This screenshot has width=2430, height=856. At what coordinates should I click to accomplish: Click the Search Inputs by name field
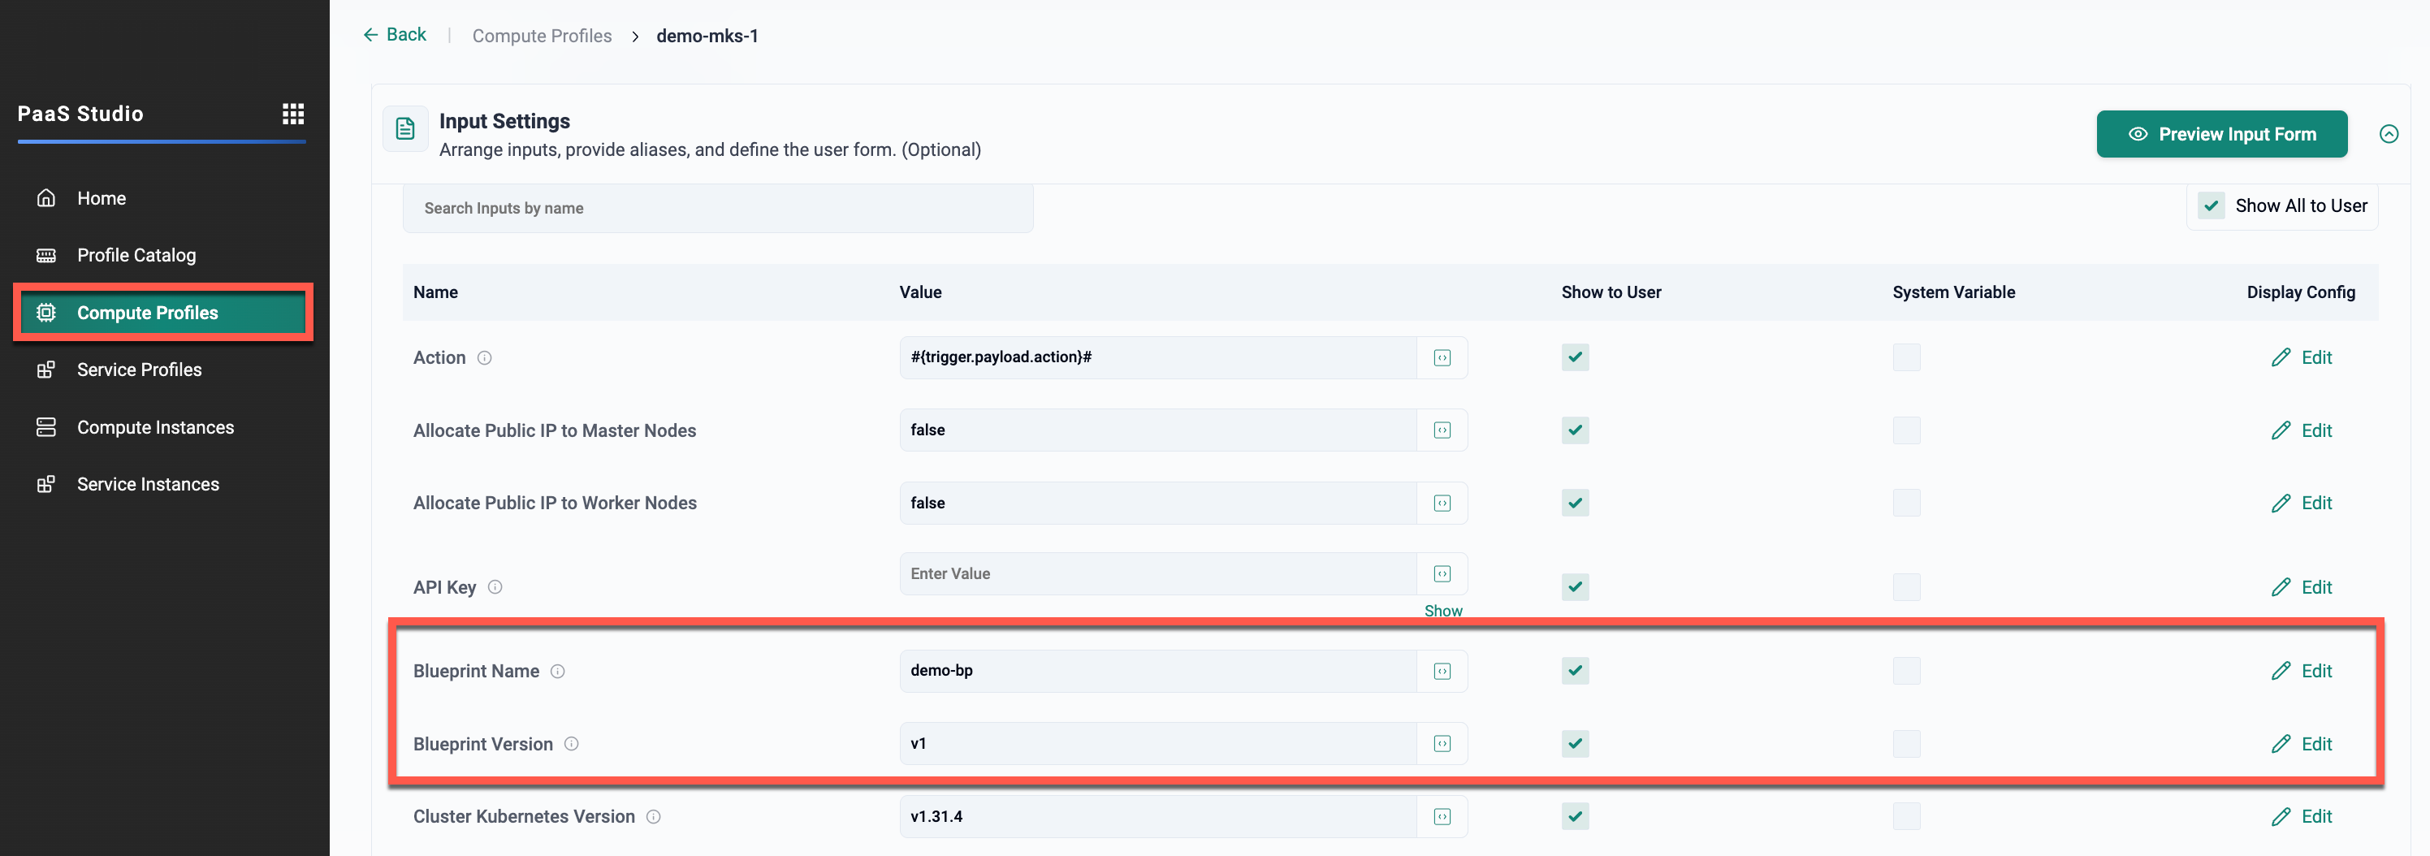pos(717,208)
